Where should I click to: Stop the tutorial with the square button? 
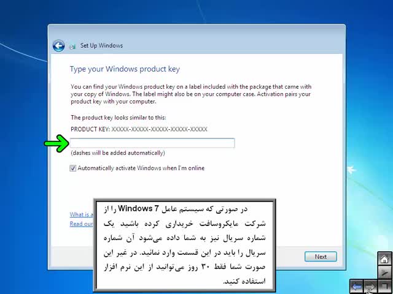click(385, 286)
